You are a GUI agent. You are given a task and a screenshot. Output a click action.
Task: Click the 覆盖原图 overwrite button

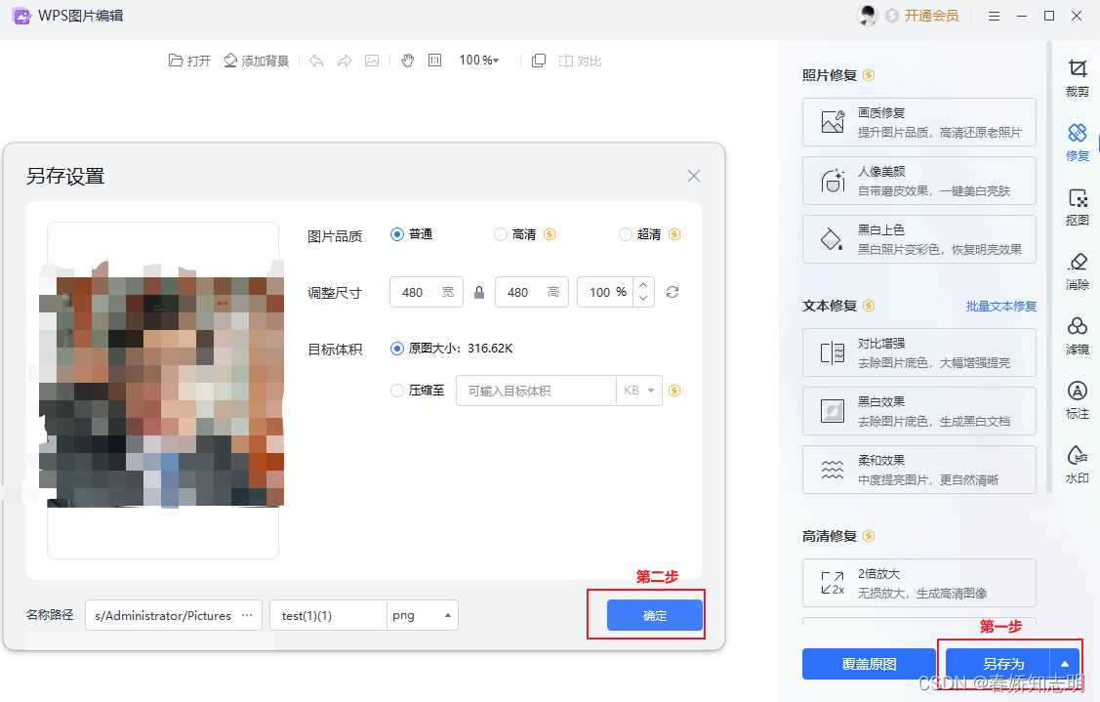pyautogui.click(x=870, y=664)
